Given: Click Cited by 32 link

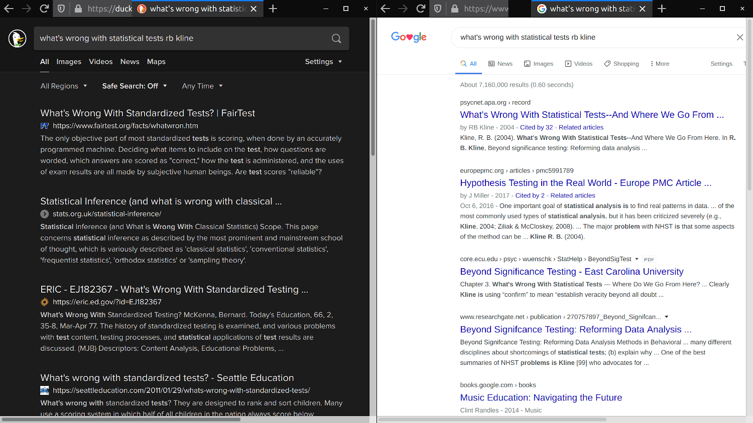Looking at the screenshot, I should (536, 127).
